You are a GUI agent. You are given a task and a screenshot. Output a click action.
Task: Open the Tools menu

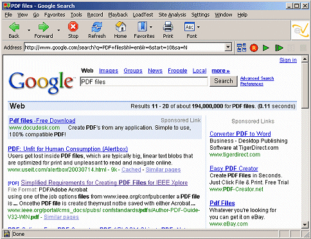pos(76,15)
